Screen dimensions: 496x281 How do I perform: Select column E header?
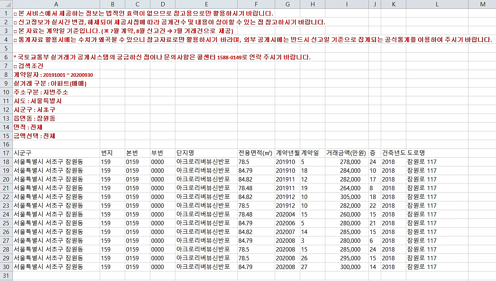tap(206, 4)
